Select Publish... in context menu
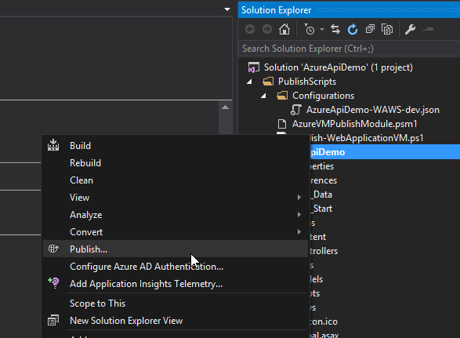 click(176, 249)
